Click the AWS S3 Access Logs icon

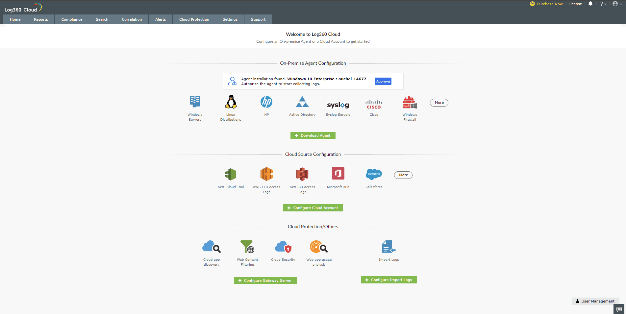tap(302, 174)
